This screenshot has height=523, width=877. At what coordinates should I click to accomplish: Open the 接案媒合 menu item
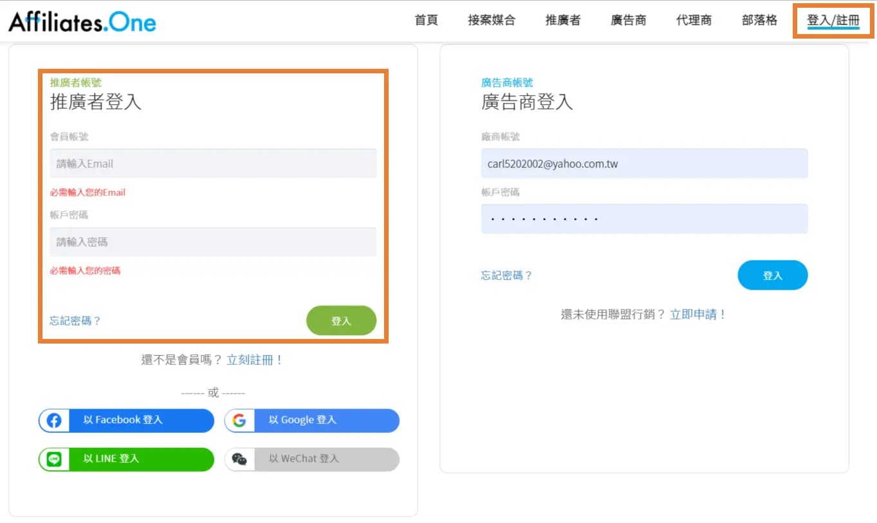click(492, 21)
